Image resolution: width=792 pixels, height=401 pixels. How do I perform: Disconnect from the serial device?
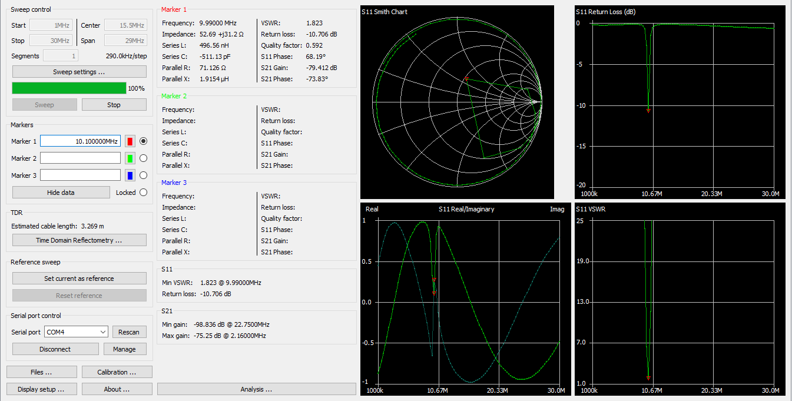coord(55,349)
